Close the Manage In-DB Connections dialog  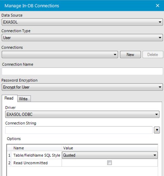[x=157, y=6]
